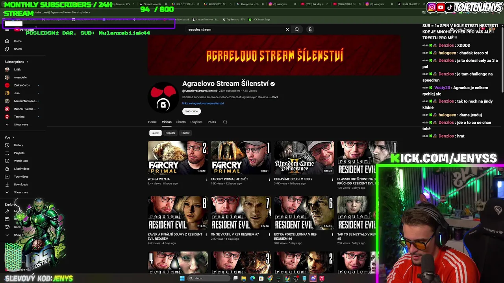504x283 pixels.
Task: Click the magnifier search button
Action: coord(297,29)
